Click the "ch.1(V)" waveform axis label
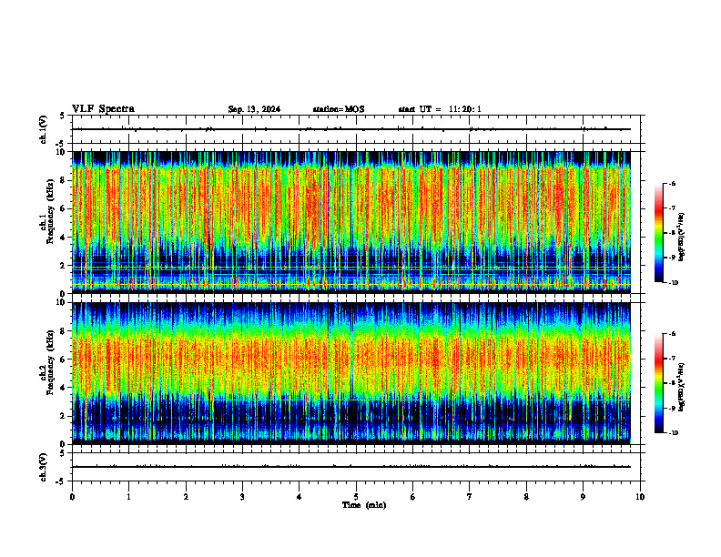The image size is (721, 557). pyautogui.click(x=44, y=129)
